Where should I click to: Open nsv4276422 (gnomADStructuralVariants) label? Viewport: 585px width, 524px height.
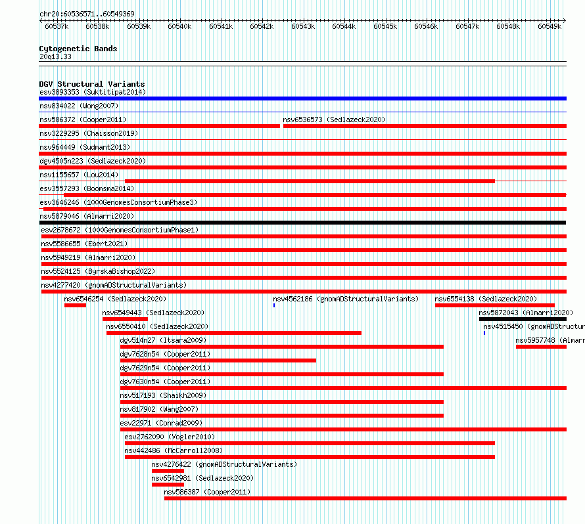pos(224,464)
